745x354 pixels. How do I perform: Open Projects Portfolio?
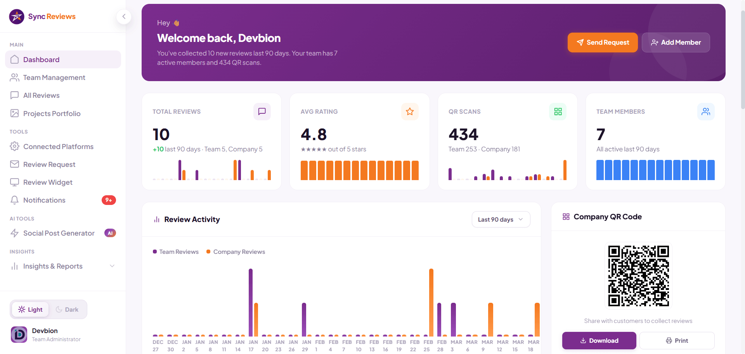click(x=63, y=113)
